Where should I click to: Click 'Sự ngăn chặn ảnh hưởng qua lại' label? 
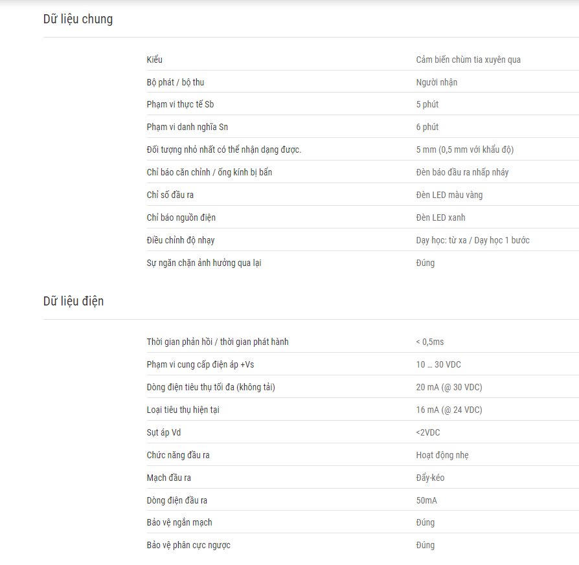(x=204, y=263)
